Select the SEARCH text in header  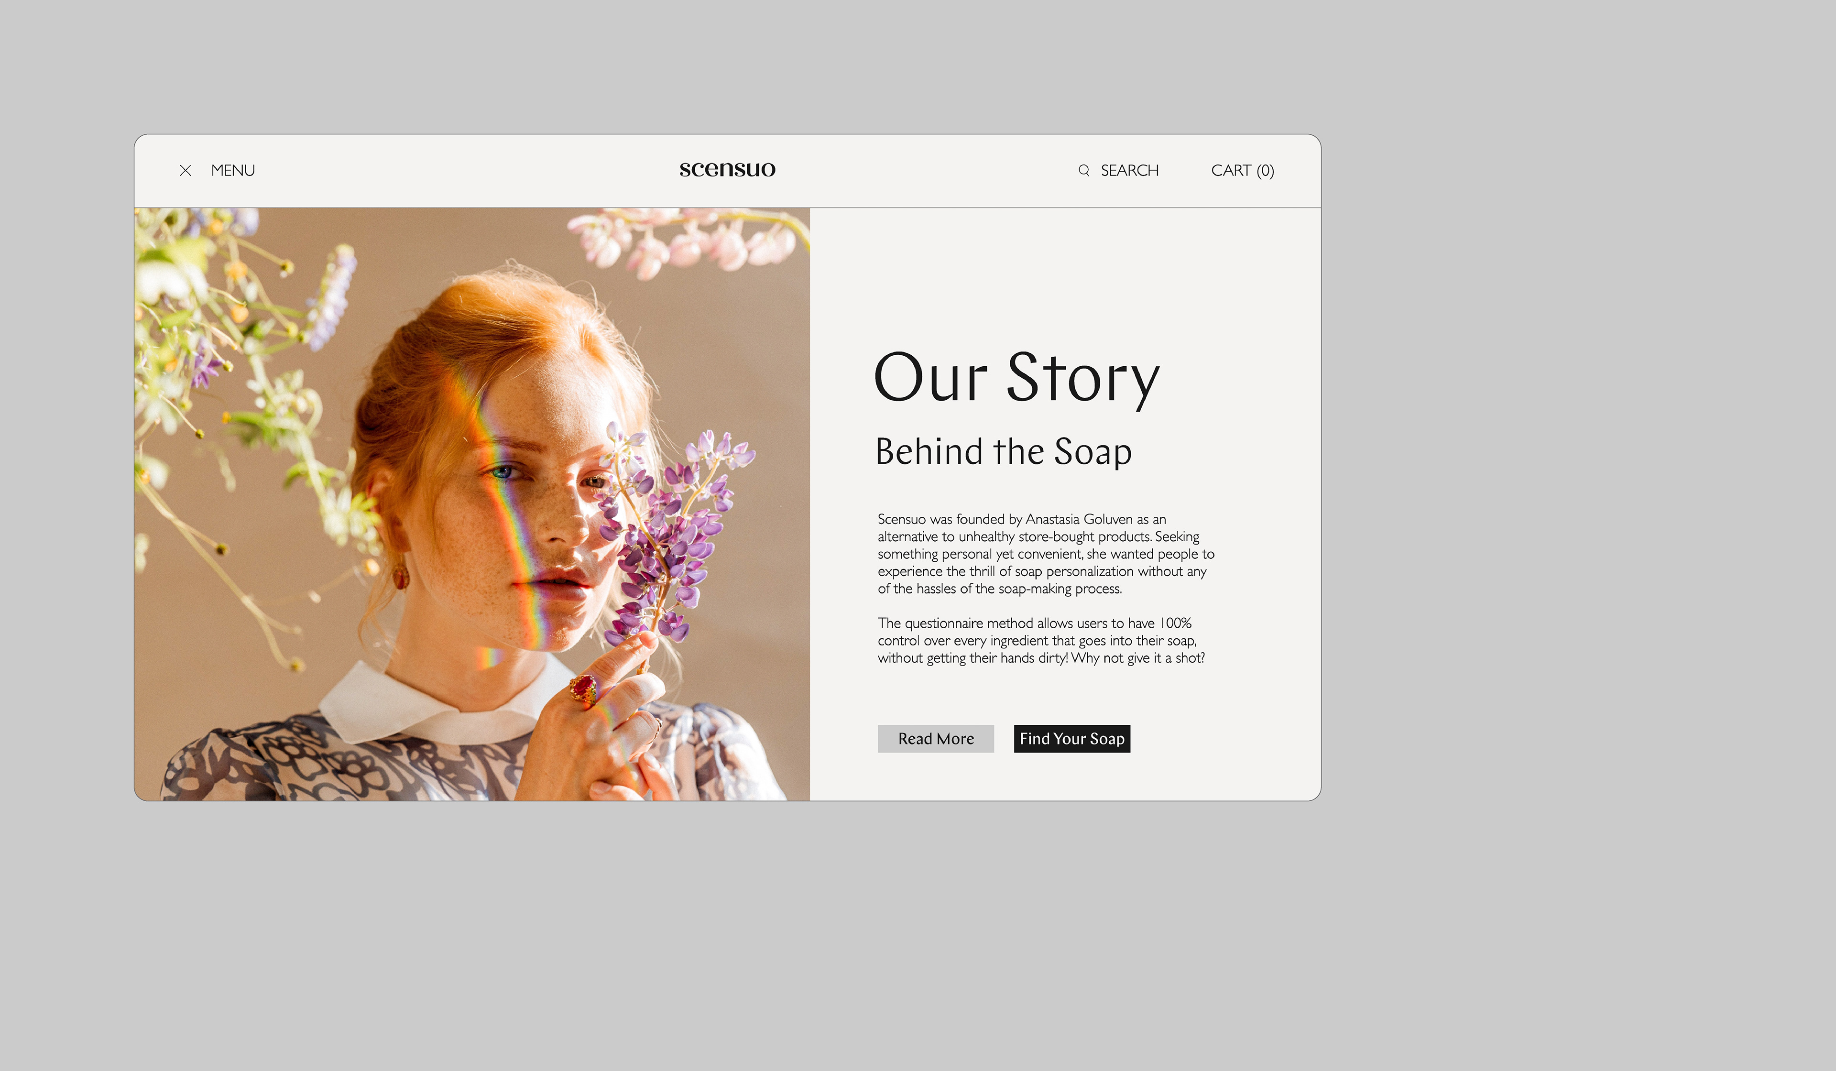(1129, 171)
